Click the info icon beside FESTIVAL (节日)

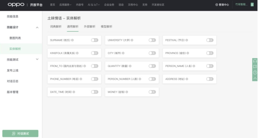(x=187, y=40)
